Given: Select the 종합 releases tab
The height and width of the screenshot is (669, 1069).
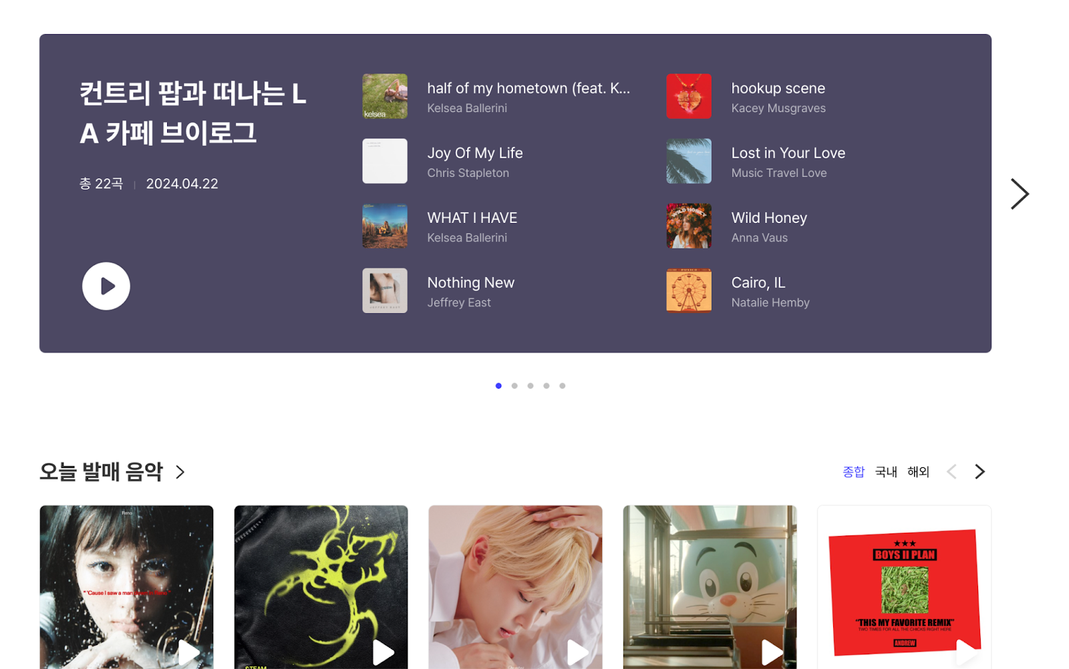Looking at the screenshot, I should [x=853, y=472].
